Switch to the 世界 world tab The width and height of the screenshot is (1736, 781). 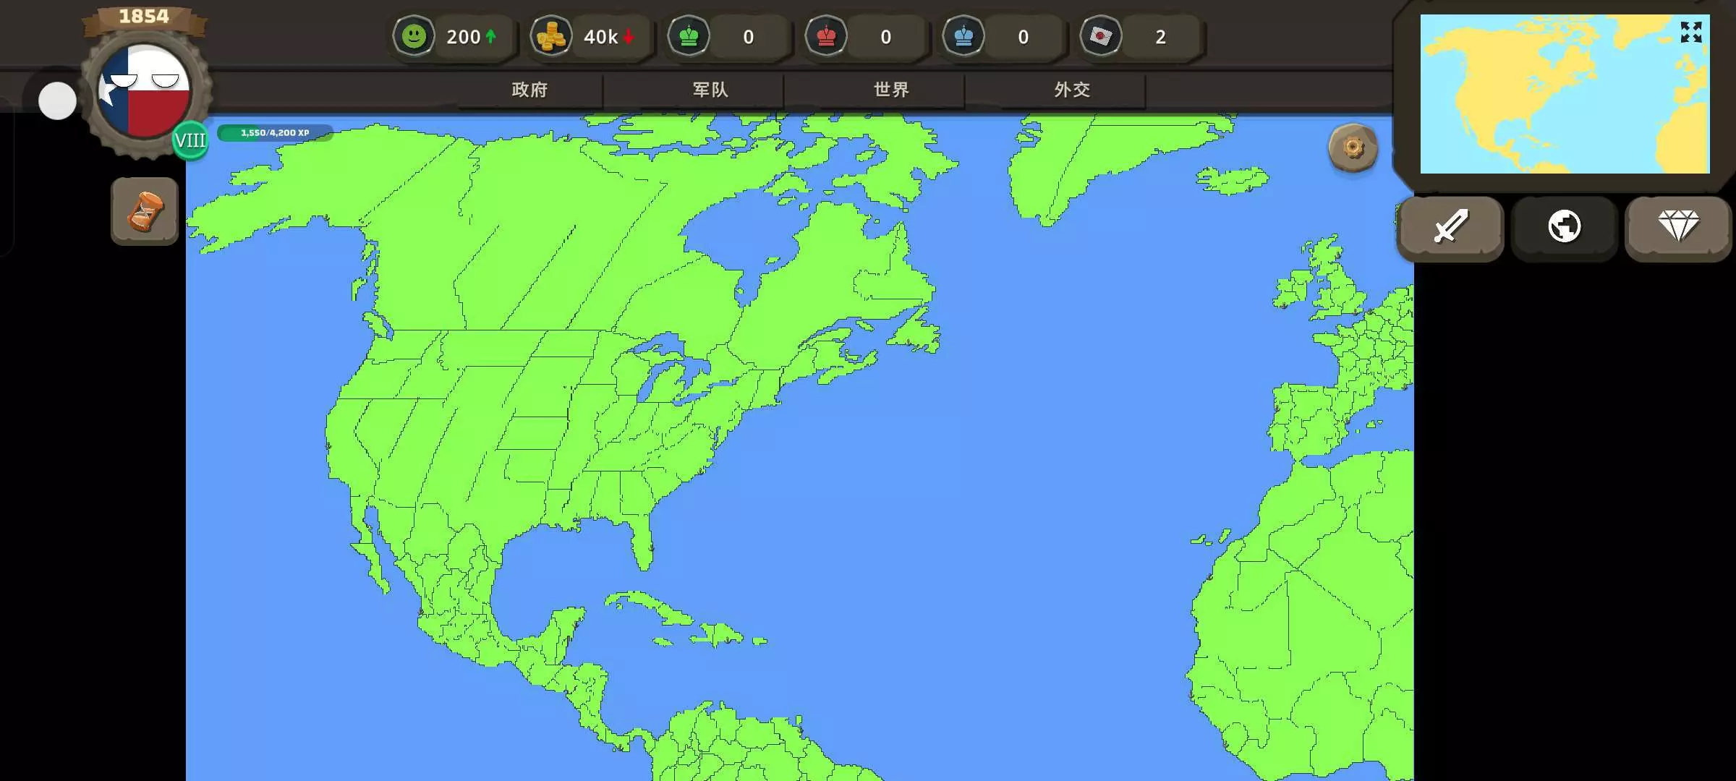[x=891, y=90]
